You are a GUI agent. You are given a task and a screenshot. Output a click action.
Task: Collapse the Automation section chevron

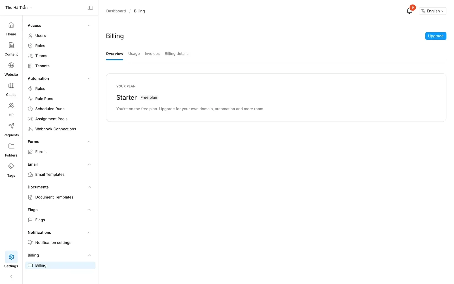click(x=89, y=78)
